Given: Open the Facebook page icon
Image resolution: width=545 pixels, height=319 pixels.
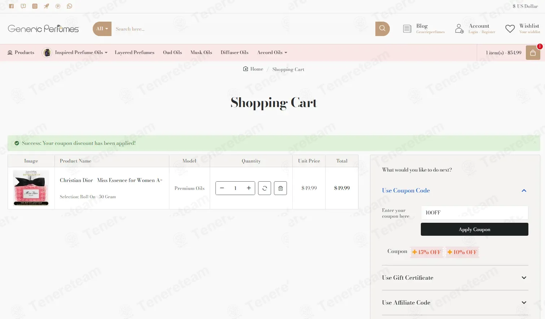Looking at the screenshot, I should 11,6.
